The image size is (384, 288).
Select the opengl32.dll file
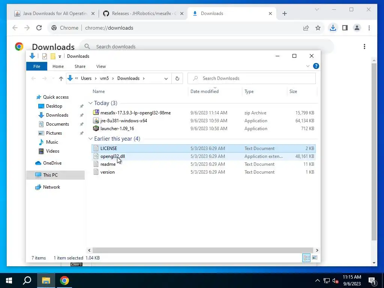tap(204, 156)
